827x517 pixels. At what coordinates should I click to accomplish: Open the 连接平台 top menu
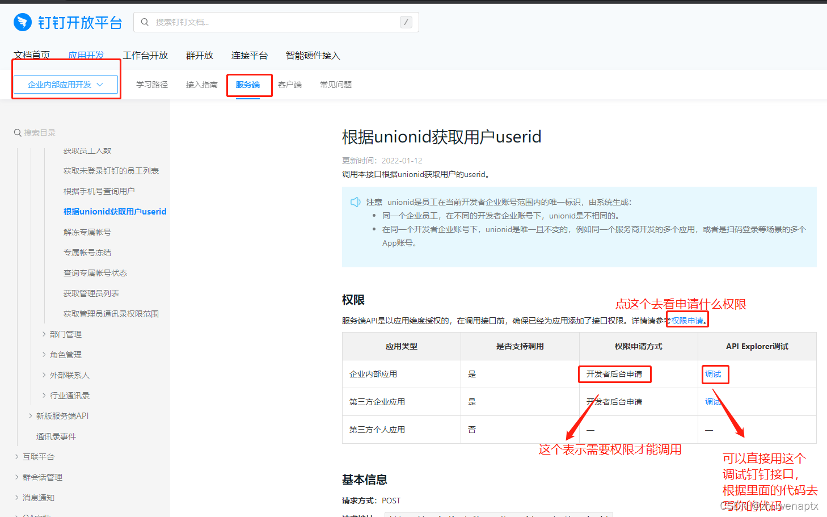250,55
